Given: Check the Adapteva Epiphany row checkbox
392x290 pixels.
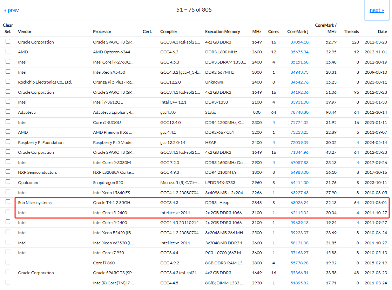Looking at the screenshot, I should [x=8, y=112].
